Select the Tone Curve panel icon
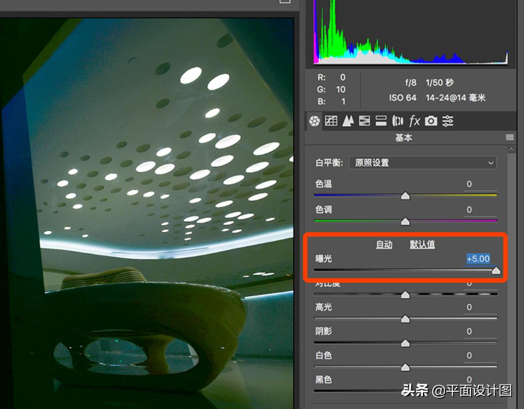Viewport: 524px width, 409px height. coord(332,121)
